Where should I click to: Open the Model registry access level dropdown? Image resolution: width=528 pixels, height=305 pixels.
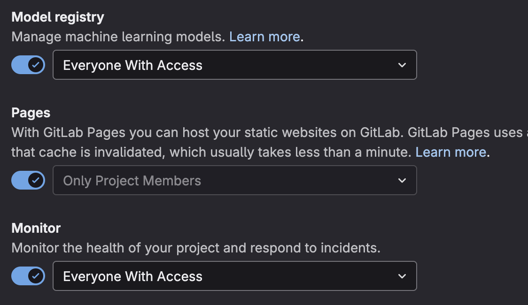coord(234,65)
